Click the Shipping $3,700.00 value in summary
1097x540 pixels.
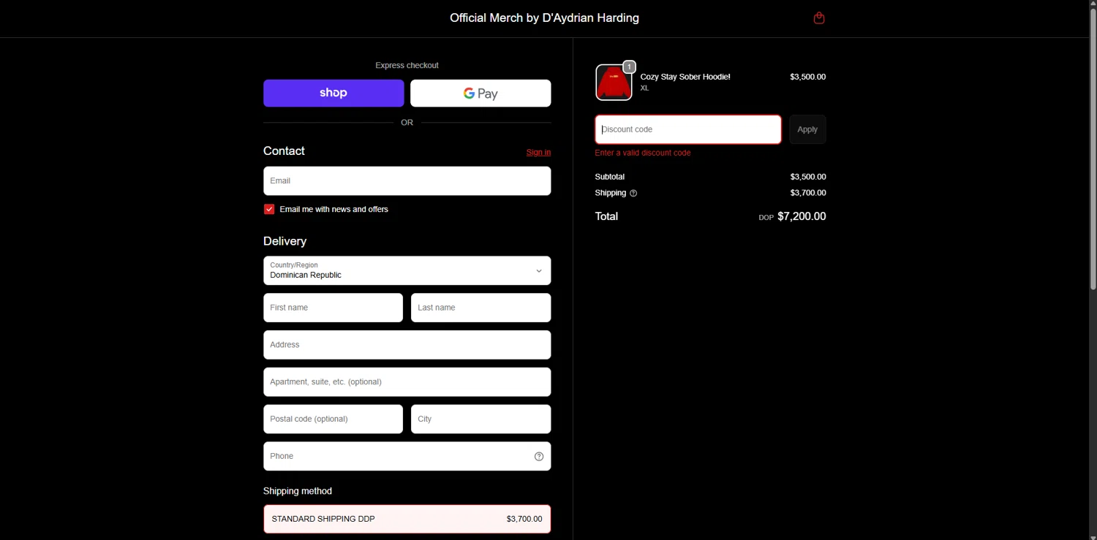(808, 193)
